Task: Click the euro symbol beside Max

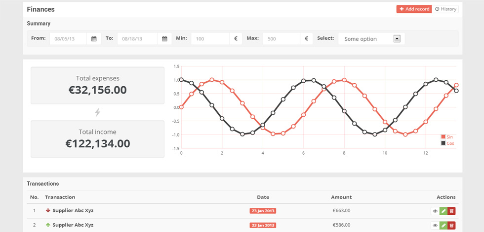Action: tap(307, 39)
